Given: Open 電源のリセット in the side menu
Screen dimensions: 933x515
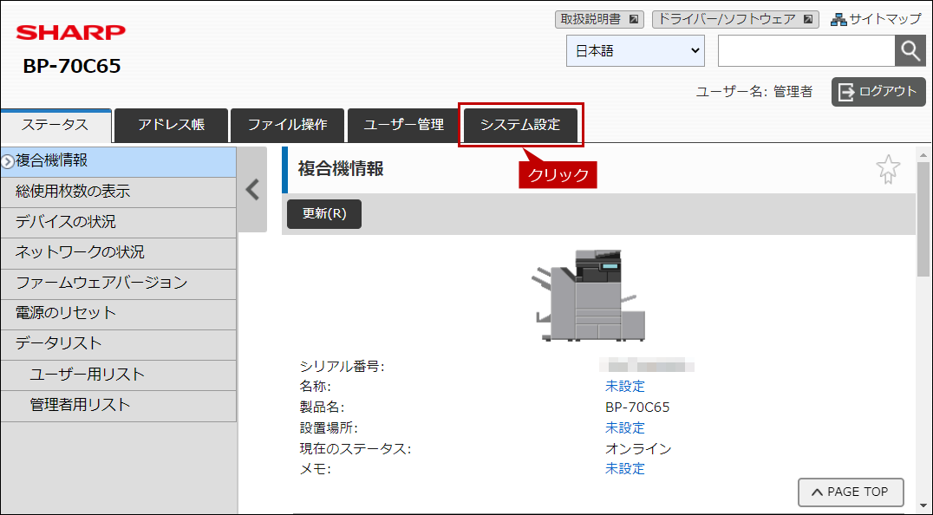Looking at the screenshot, I should 119,313.
